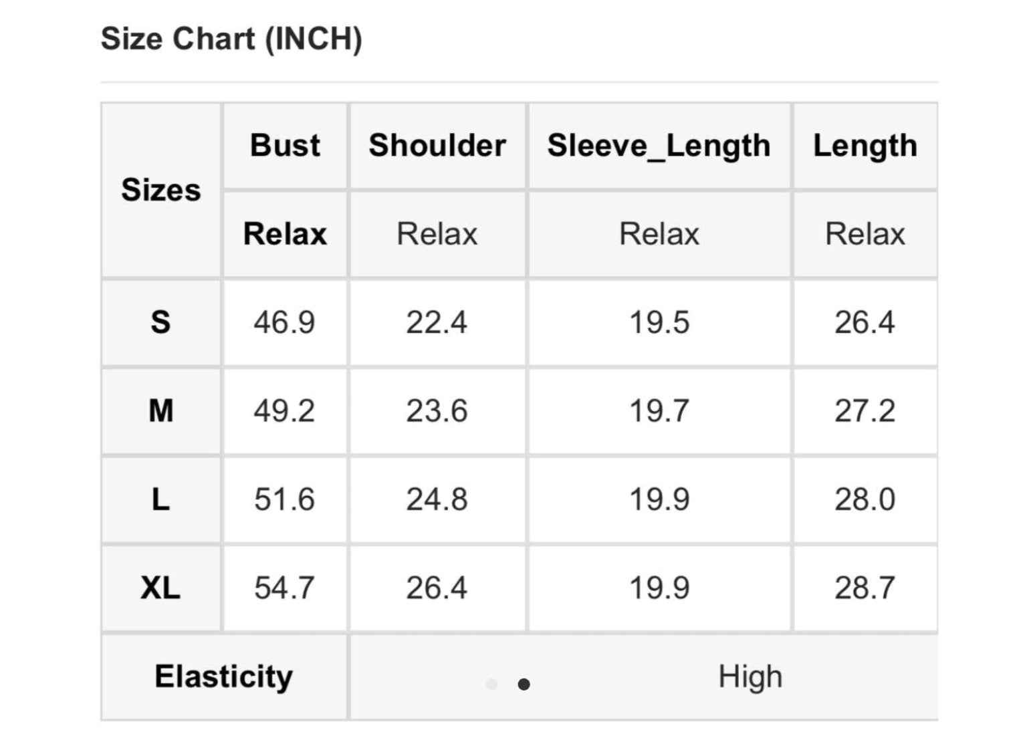Go to the first carousel page dot
The image size is (1015, 756).
tap(492, 684)
